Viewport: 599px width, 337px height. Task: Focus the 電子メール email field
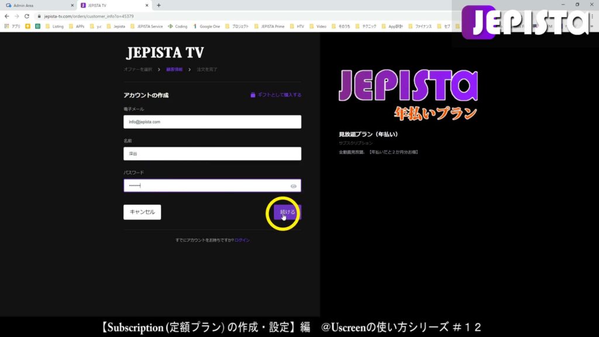[x=212, y=122]
